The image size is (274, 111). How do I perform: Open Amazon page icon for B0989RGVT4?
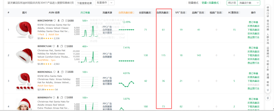pos(58,97)
